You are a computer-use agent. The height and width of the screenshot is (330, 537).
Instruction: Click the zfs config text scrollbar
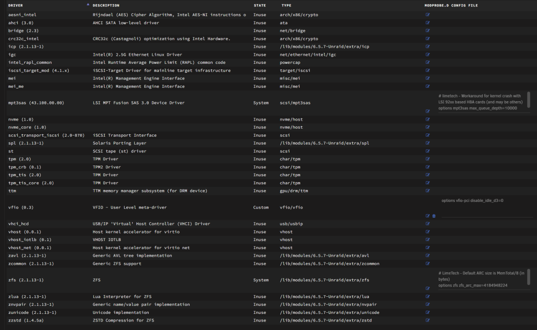[x=528, y=277]
